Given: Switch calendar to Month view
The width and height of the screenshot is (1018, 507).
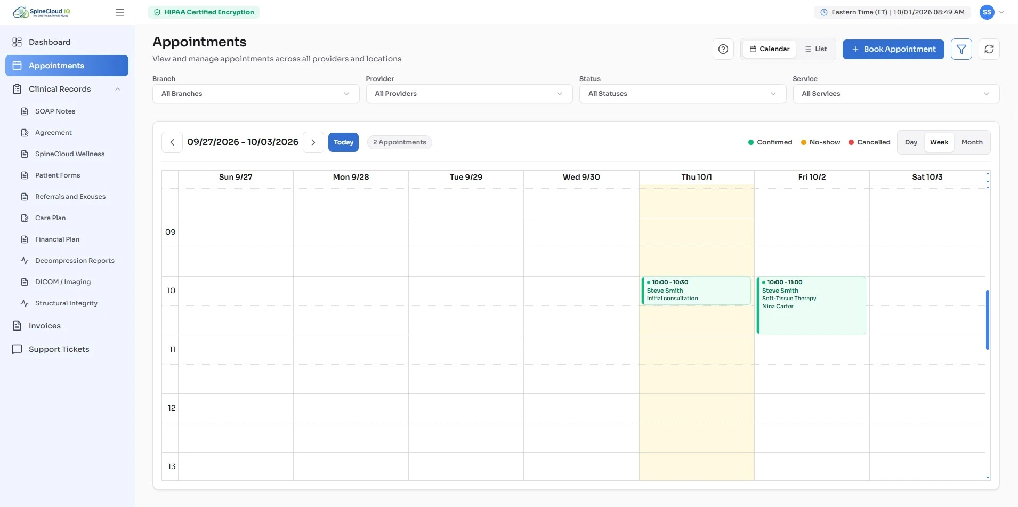Looking at the screenshot, I should 972,142.
